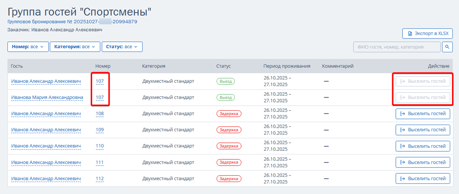Click the Статус column header

pyautogui.click(x=224, y=66)
